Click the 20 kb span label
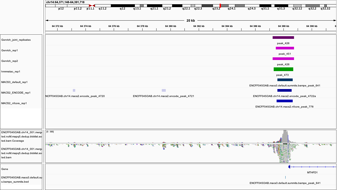This screenshot has height=190, width=341. (x=191, y=21)
